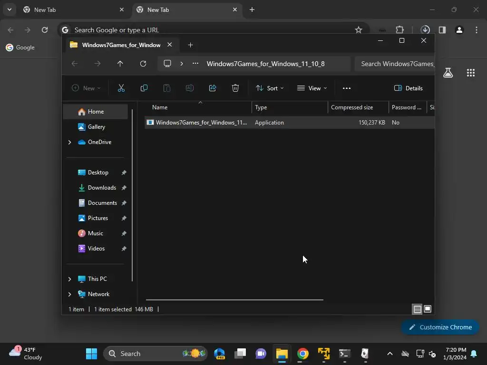
Task: Click the PC monitor icon in address bar
Action: (167, 64)
